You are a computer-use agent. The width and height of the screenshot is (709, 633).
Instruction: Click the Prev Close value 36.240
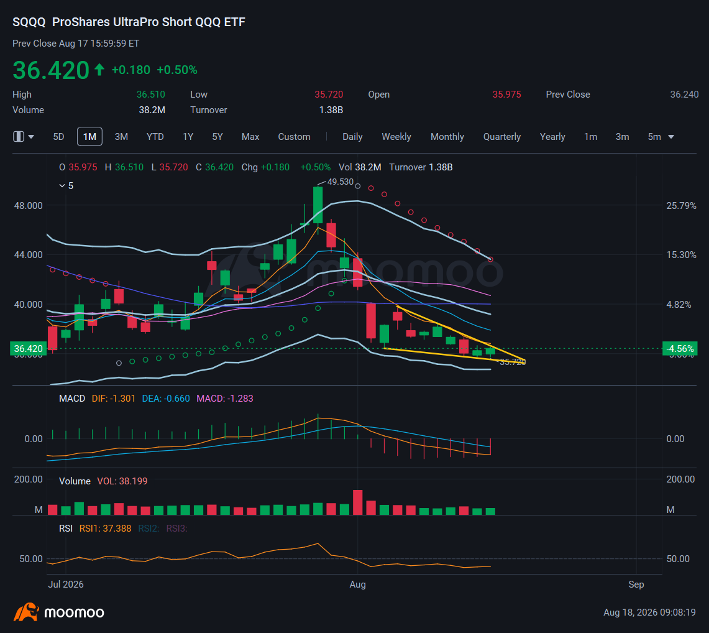pos(684,95)
